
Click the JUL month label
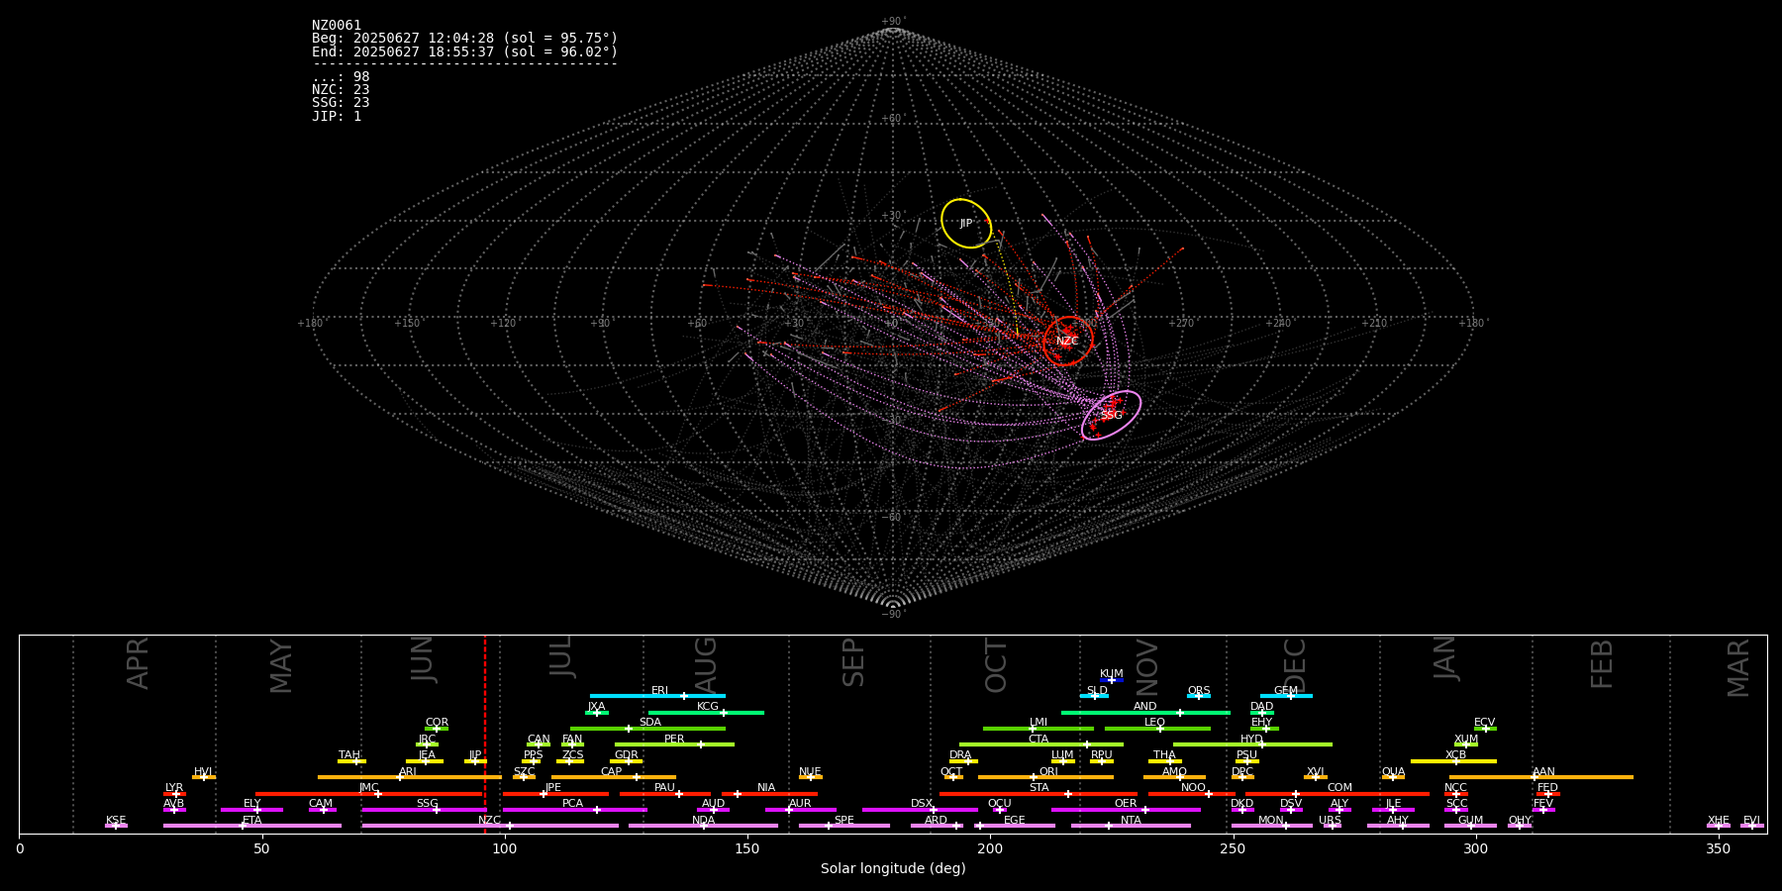coord(561,656)
